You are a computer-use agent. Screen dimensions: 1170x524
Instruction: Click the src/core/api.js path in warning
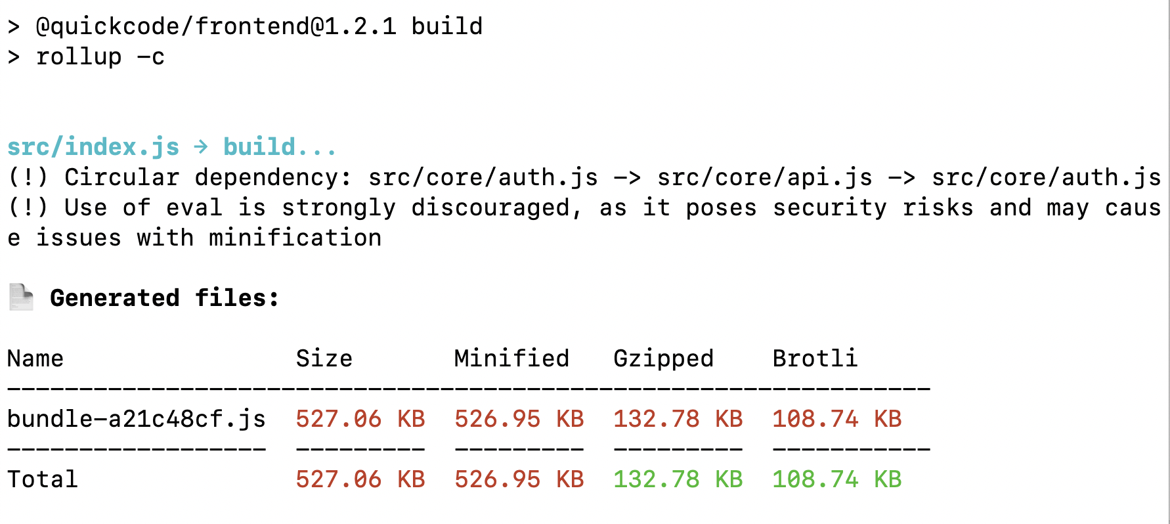pos(765,177)
